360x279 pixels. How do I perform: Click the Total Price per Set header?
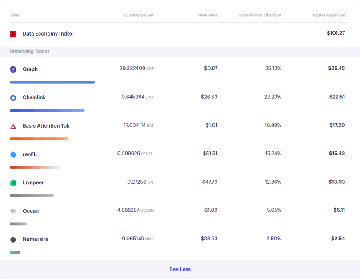328,15
